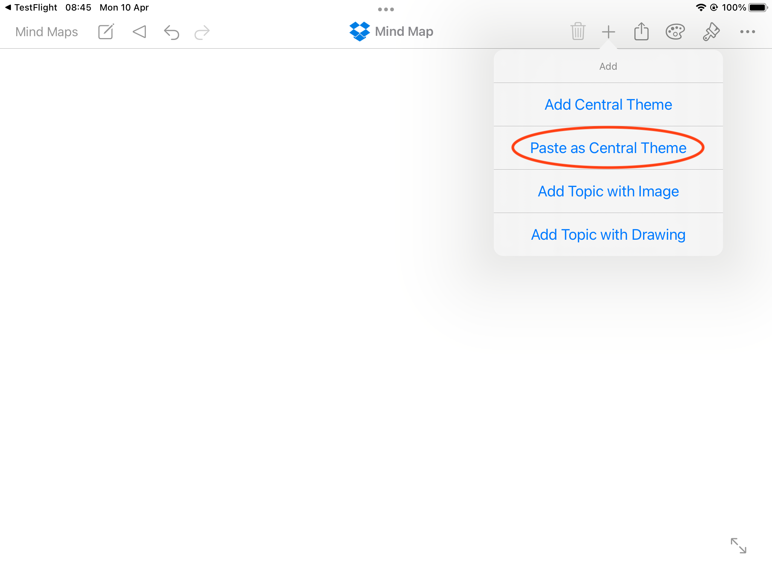Open the color palette icon
The image size is (772, 579).
pos(675,32)
